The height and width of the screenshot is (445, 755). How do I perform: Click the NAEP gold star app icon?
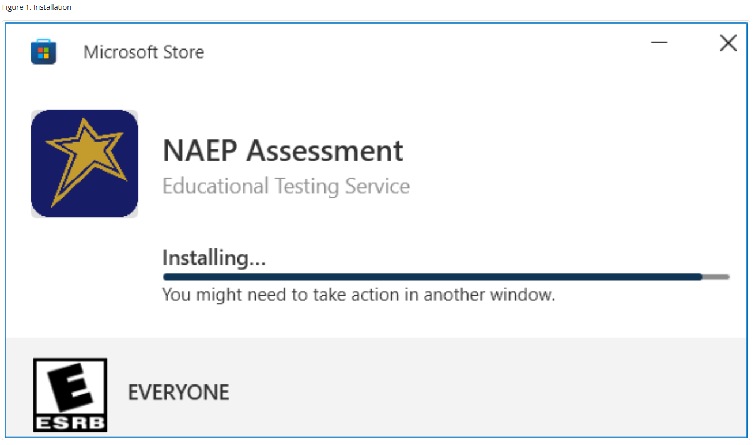pos(85,164)
